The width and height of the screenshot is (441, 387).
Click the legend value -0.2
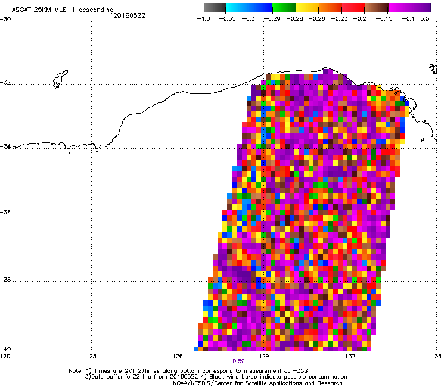360,19
